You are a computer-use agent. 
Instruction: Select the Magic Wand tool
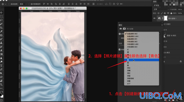point(1,24)
